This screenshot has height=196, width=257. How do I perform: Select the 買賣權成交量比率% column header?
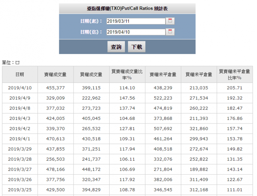127,74
